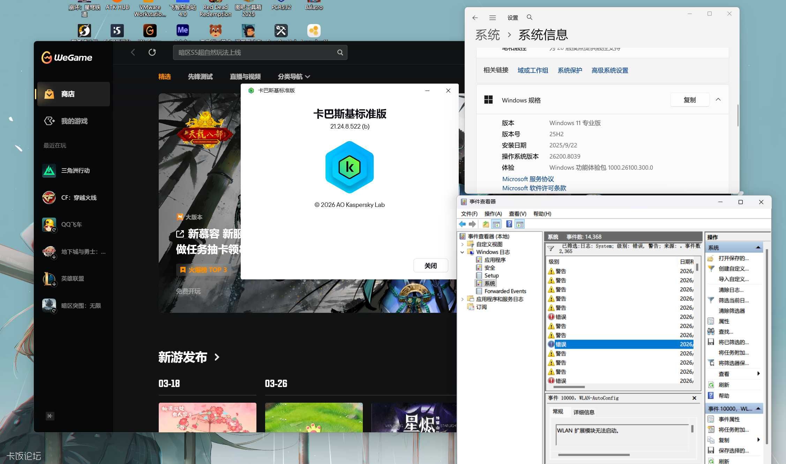Click search magnifier in WeGame search box
The height and width of the screenshot is (464, 786).
[340, 53]
